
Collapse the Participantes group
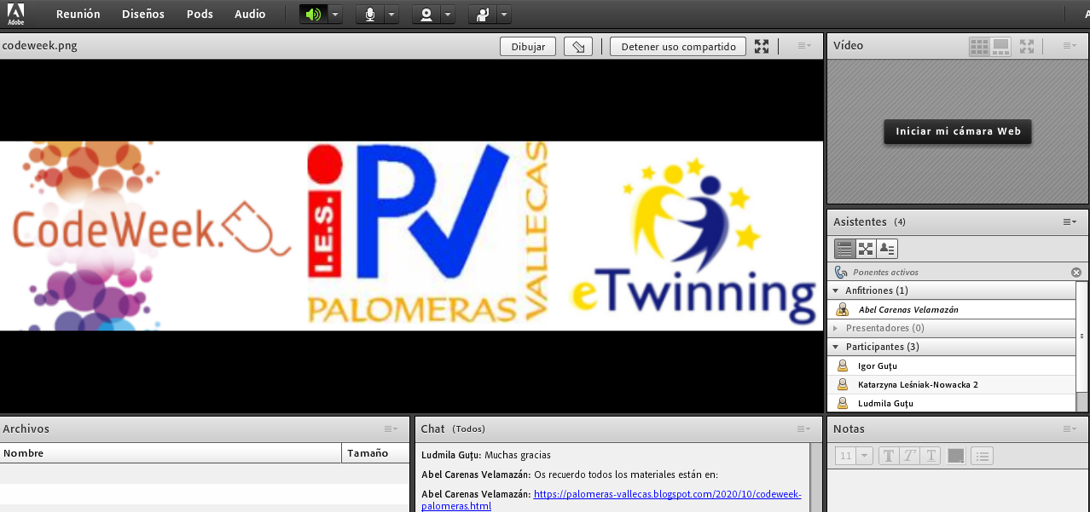(x=835, y=348)
